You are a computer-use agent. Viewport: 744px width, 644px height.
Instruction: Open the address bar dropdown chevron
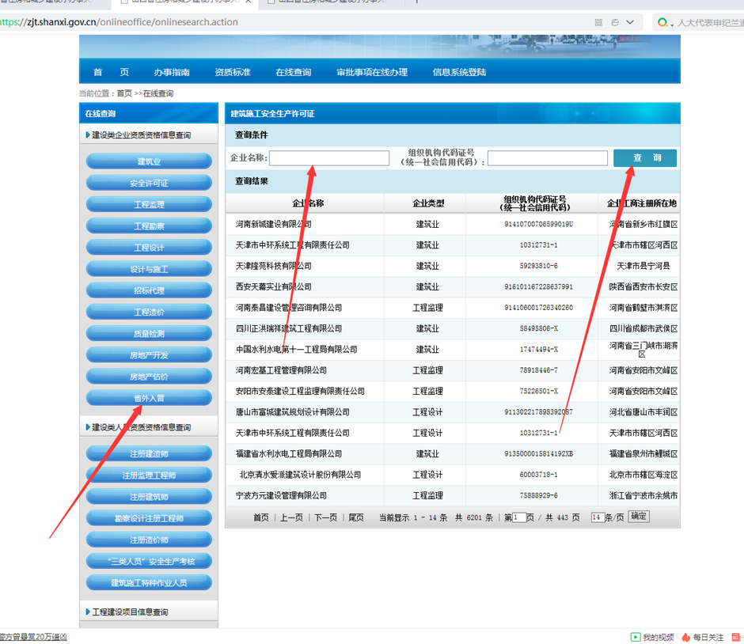[x=632, y=23]
